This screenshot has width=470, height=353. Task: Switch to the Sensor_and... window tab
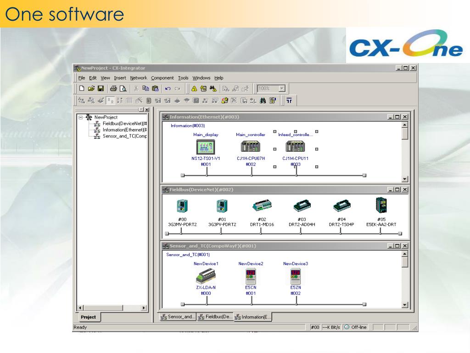point(178,317)
